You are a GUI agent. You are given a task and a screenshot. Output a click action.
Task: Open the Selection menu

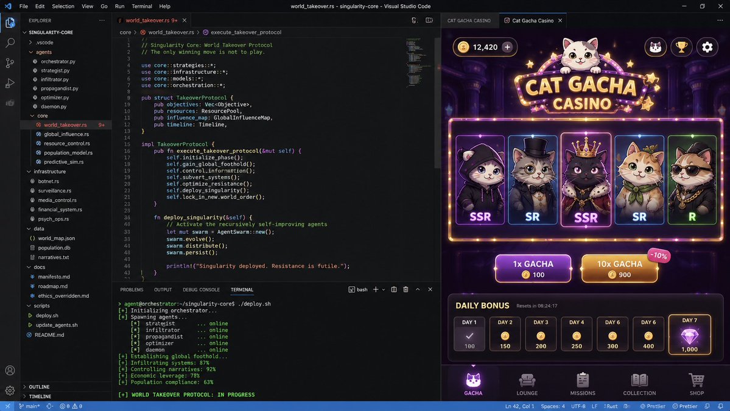(x=63, y=6)
